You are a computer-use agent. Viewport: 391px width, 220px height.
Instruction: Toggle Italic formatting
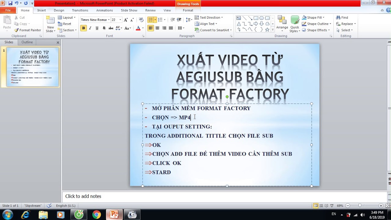[90, 28]
